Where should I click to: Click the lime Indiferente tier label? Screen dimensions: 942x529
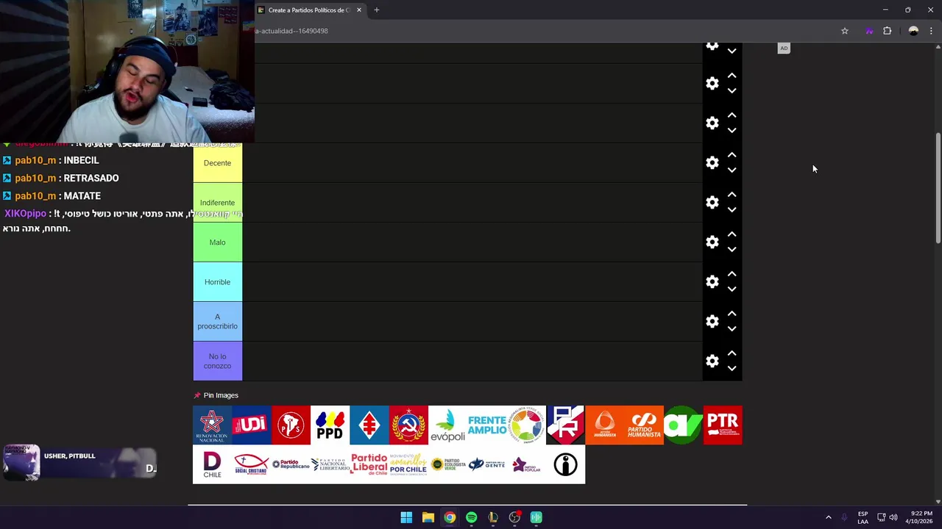point(217,203)
